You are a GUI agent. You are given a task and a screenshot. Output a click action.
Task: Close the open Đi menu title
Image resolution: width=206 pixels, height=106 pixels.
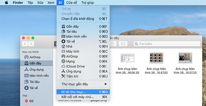click(x=60, y=3)
